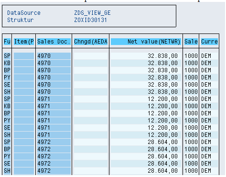The height and width of the screenshot is (177, 226).
Task: Select the Curre column header
Action: click(x=209, y=42)
